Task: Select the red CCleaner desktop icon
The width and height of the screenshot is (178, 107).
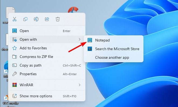Action: [73, 10]
